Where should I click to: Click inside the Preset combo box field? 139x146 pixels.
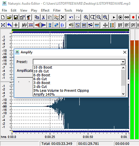(x=77, y=62)
